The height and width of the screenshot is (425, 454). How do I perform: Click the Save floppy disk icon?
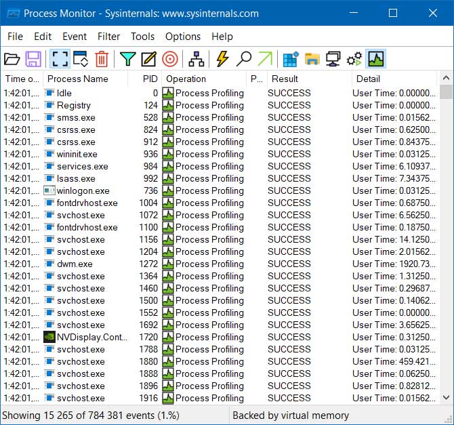33,59
